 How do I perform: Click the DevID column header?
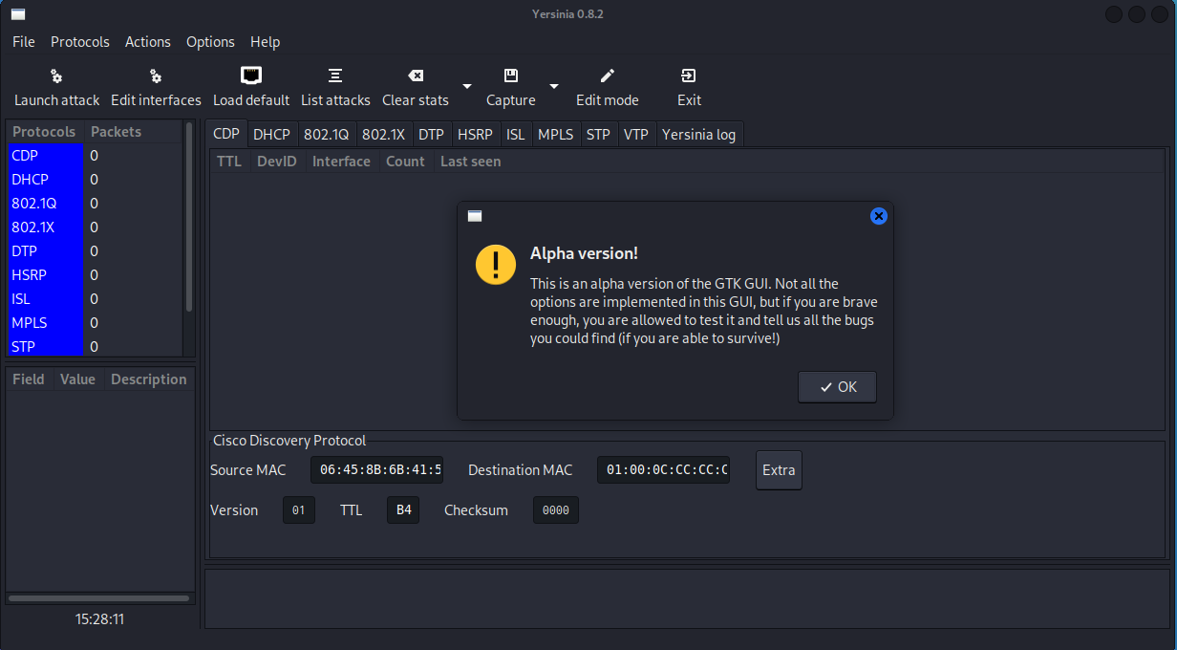(277, 162)
